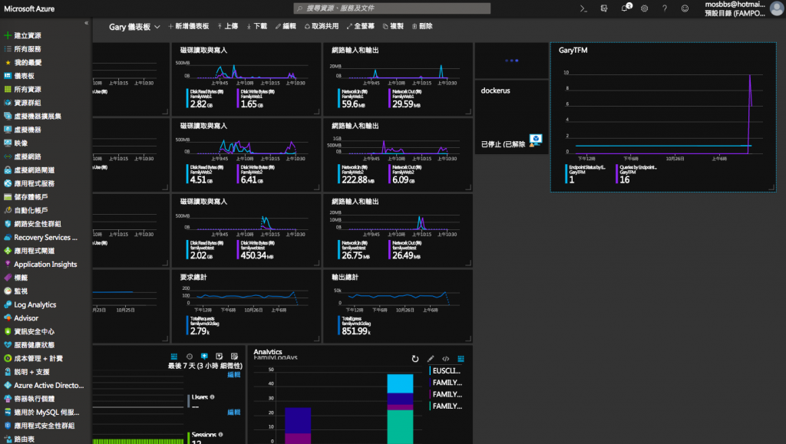Click the Analytics tile grid icon

[461, 359]
